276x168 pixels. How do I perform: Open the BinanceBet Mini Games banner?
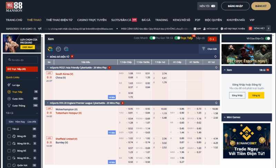(x=247, y=141)
